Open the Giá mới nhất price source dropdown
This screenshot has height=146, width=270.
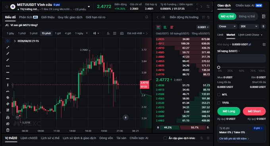pyautogui.click(x=136, y=33)
